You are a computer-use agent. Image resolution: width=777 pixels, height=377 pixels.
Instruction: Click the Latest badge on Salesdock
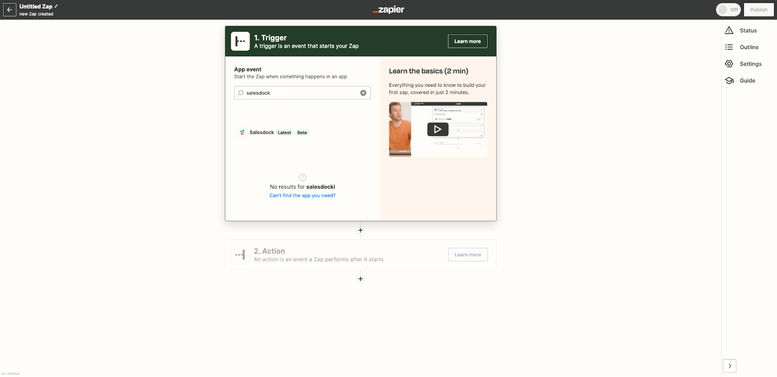click(285, 132)
